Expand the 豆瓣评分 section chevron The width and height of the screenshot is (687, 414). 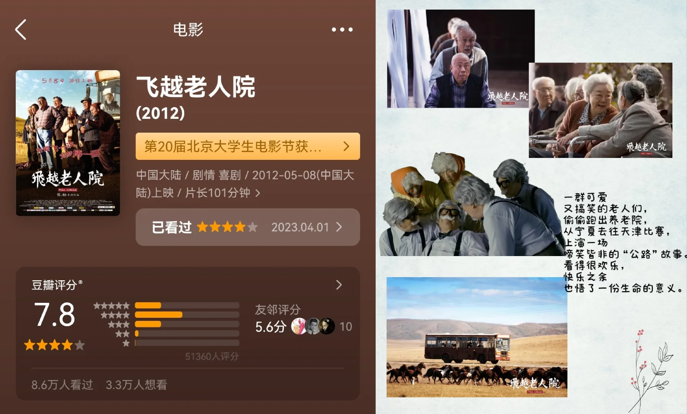point(339,285)
